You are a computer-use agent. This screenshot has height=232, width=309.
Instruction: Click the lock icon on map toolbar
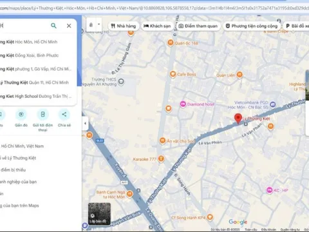(91, 24)
